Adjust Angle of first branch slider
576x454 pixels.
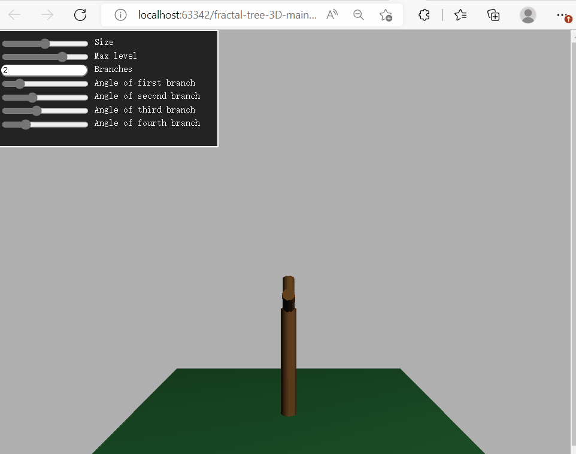45,84
